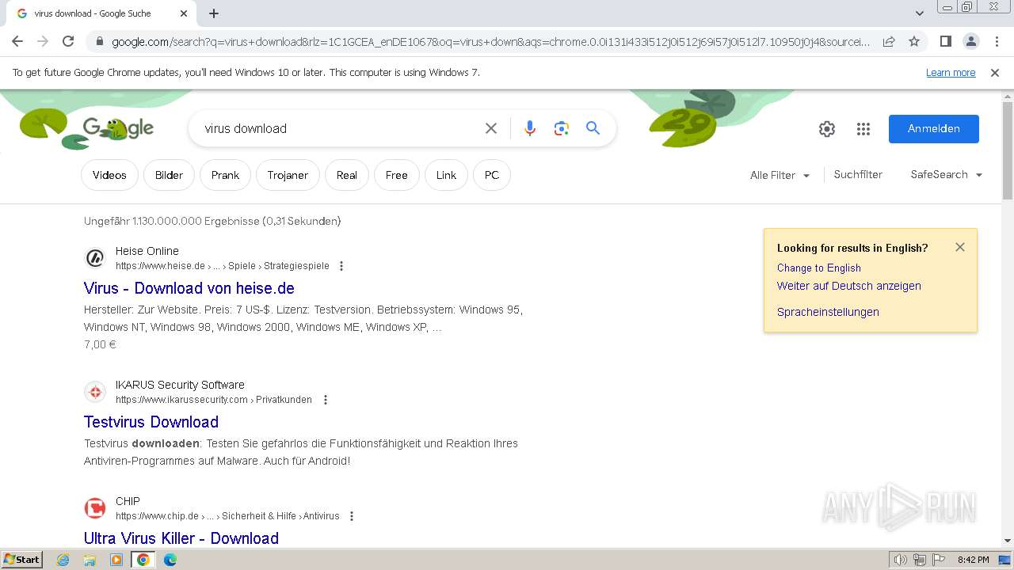Image resolution: width=1014 pixels, height=570 pixels.
Task: Open the Heise Online result options menu
Action: 341,266
